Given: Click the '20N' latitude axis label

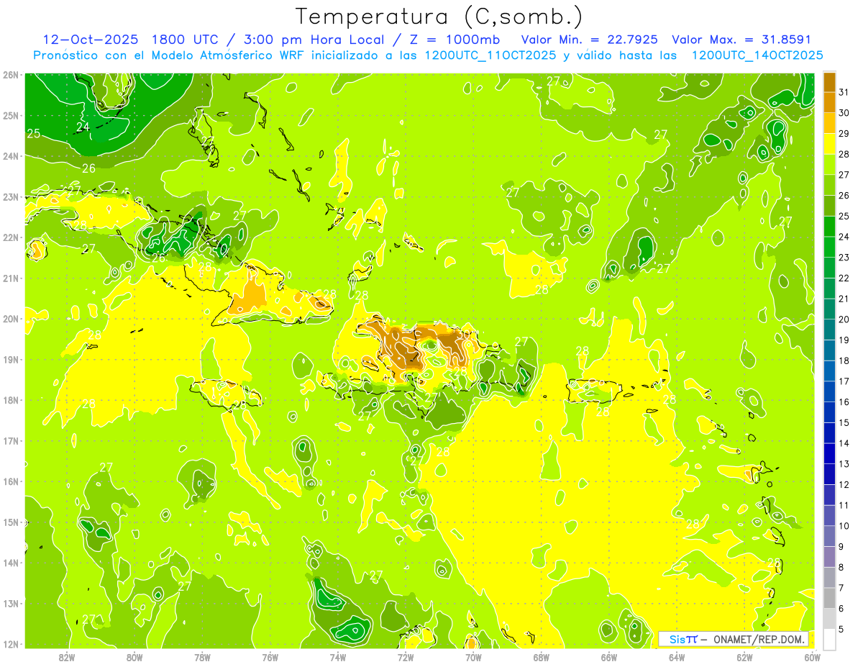Looking at the screenshot, I should pyautogui.click(x=11, y=319).
